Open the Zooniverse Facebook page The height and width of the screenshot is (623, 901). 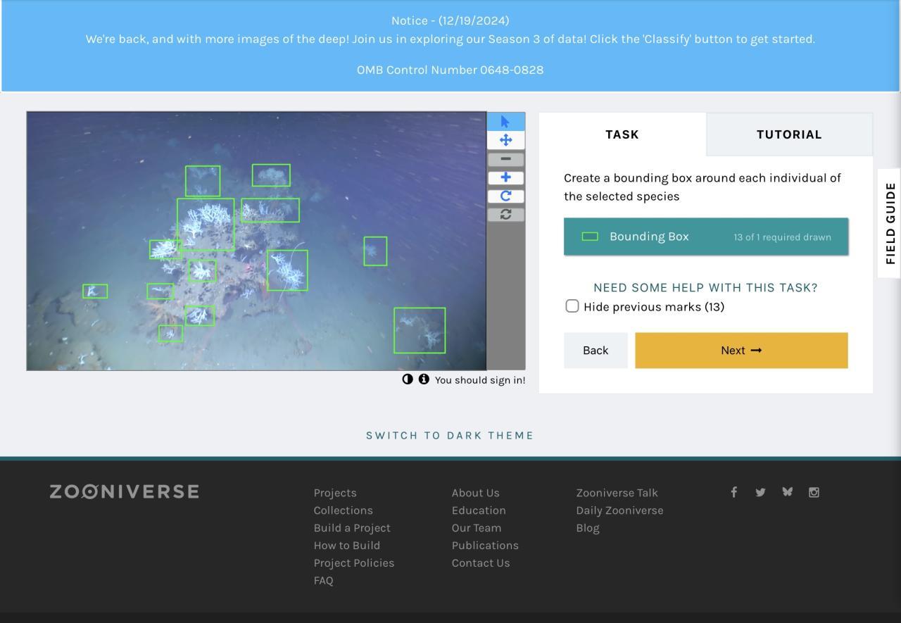733,492
